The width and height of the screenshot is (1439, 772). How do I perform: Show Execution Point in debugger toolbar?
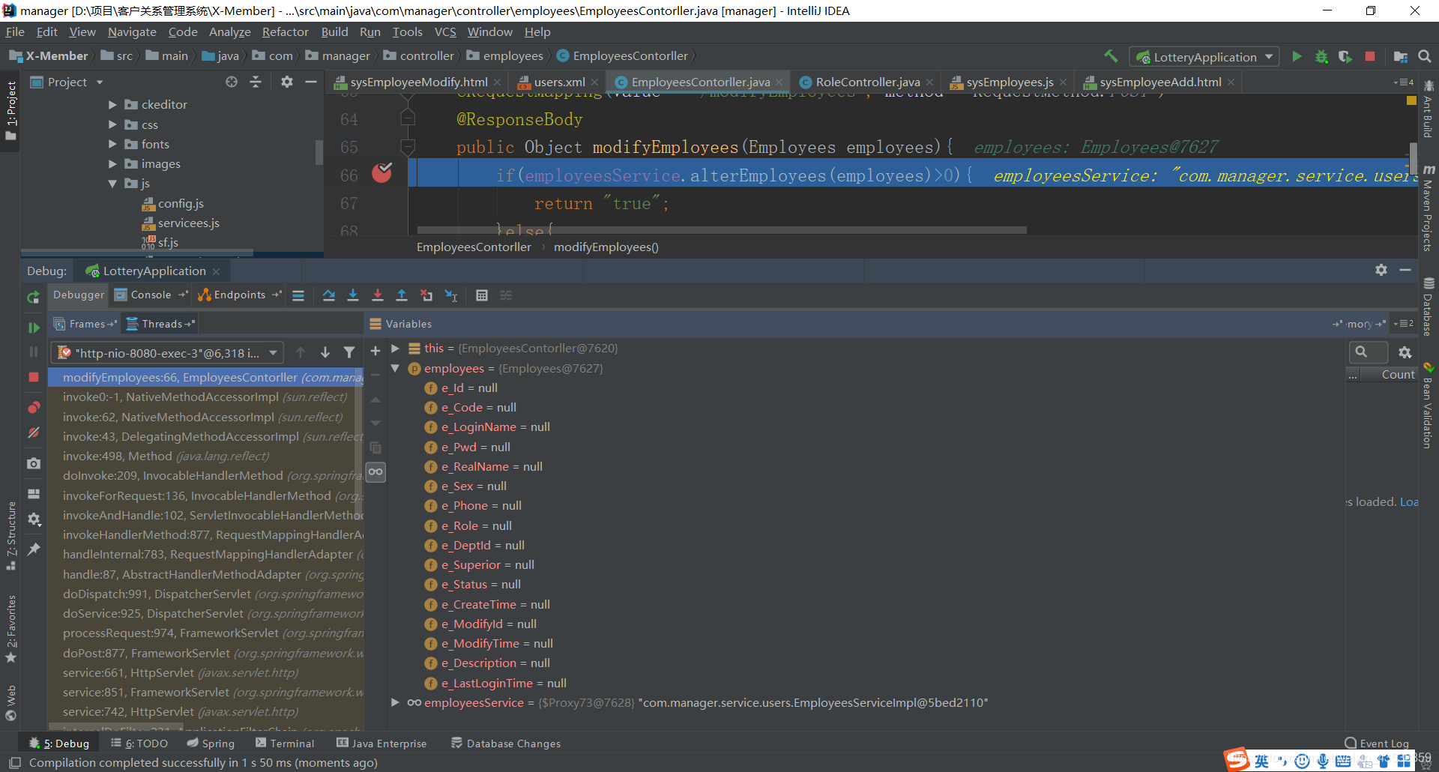298,295
